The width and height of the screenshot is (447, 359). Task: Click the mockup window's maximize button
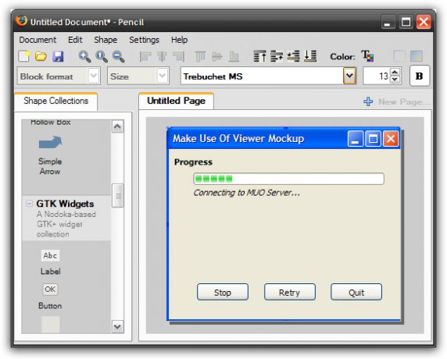[374, 139]
